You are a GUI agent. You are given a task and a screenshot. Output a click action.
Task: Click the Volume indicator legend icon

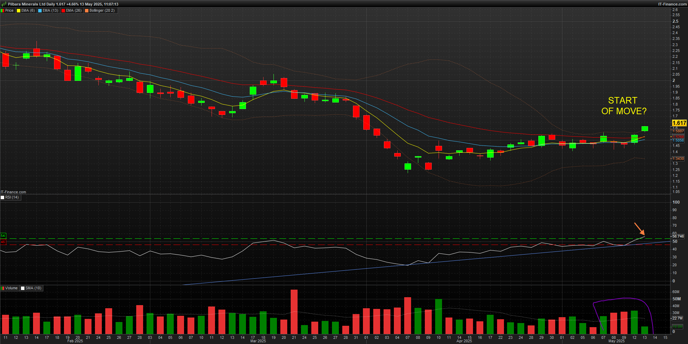point(2,288)
